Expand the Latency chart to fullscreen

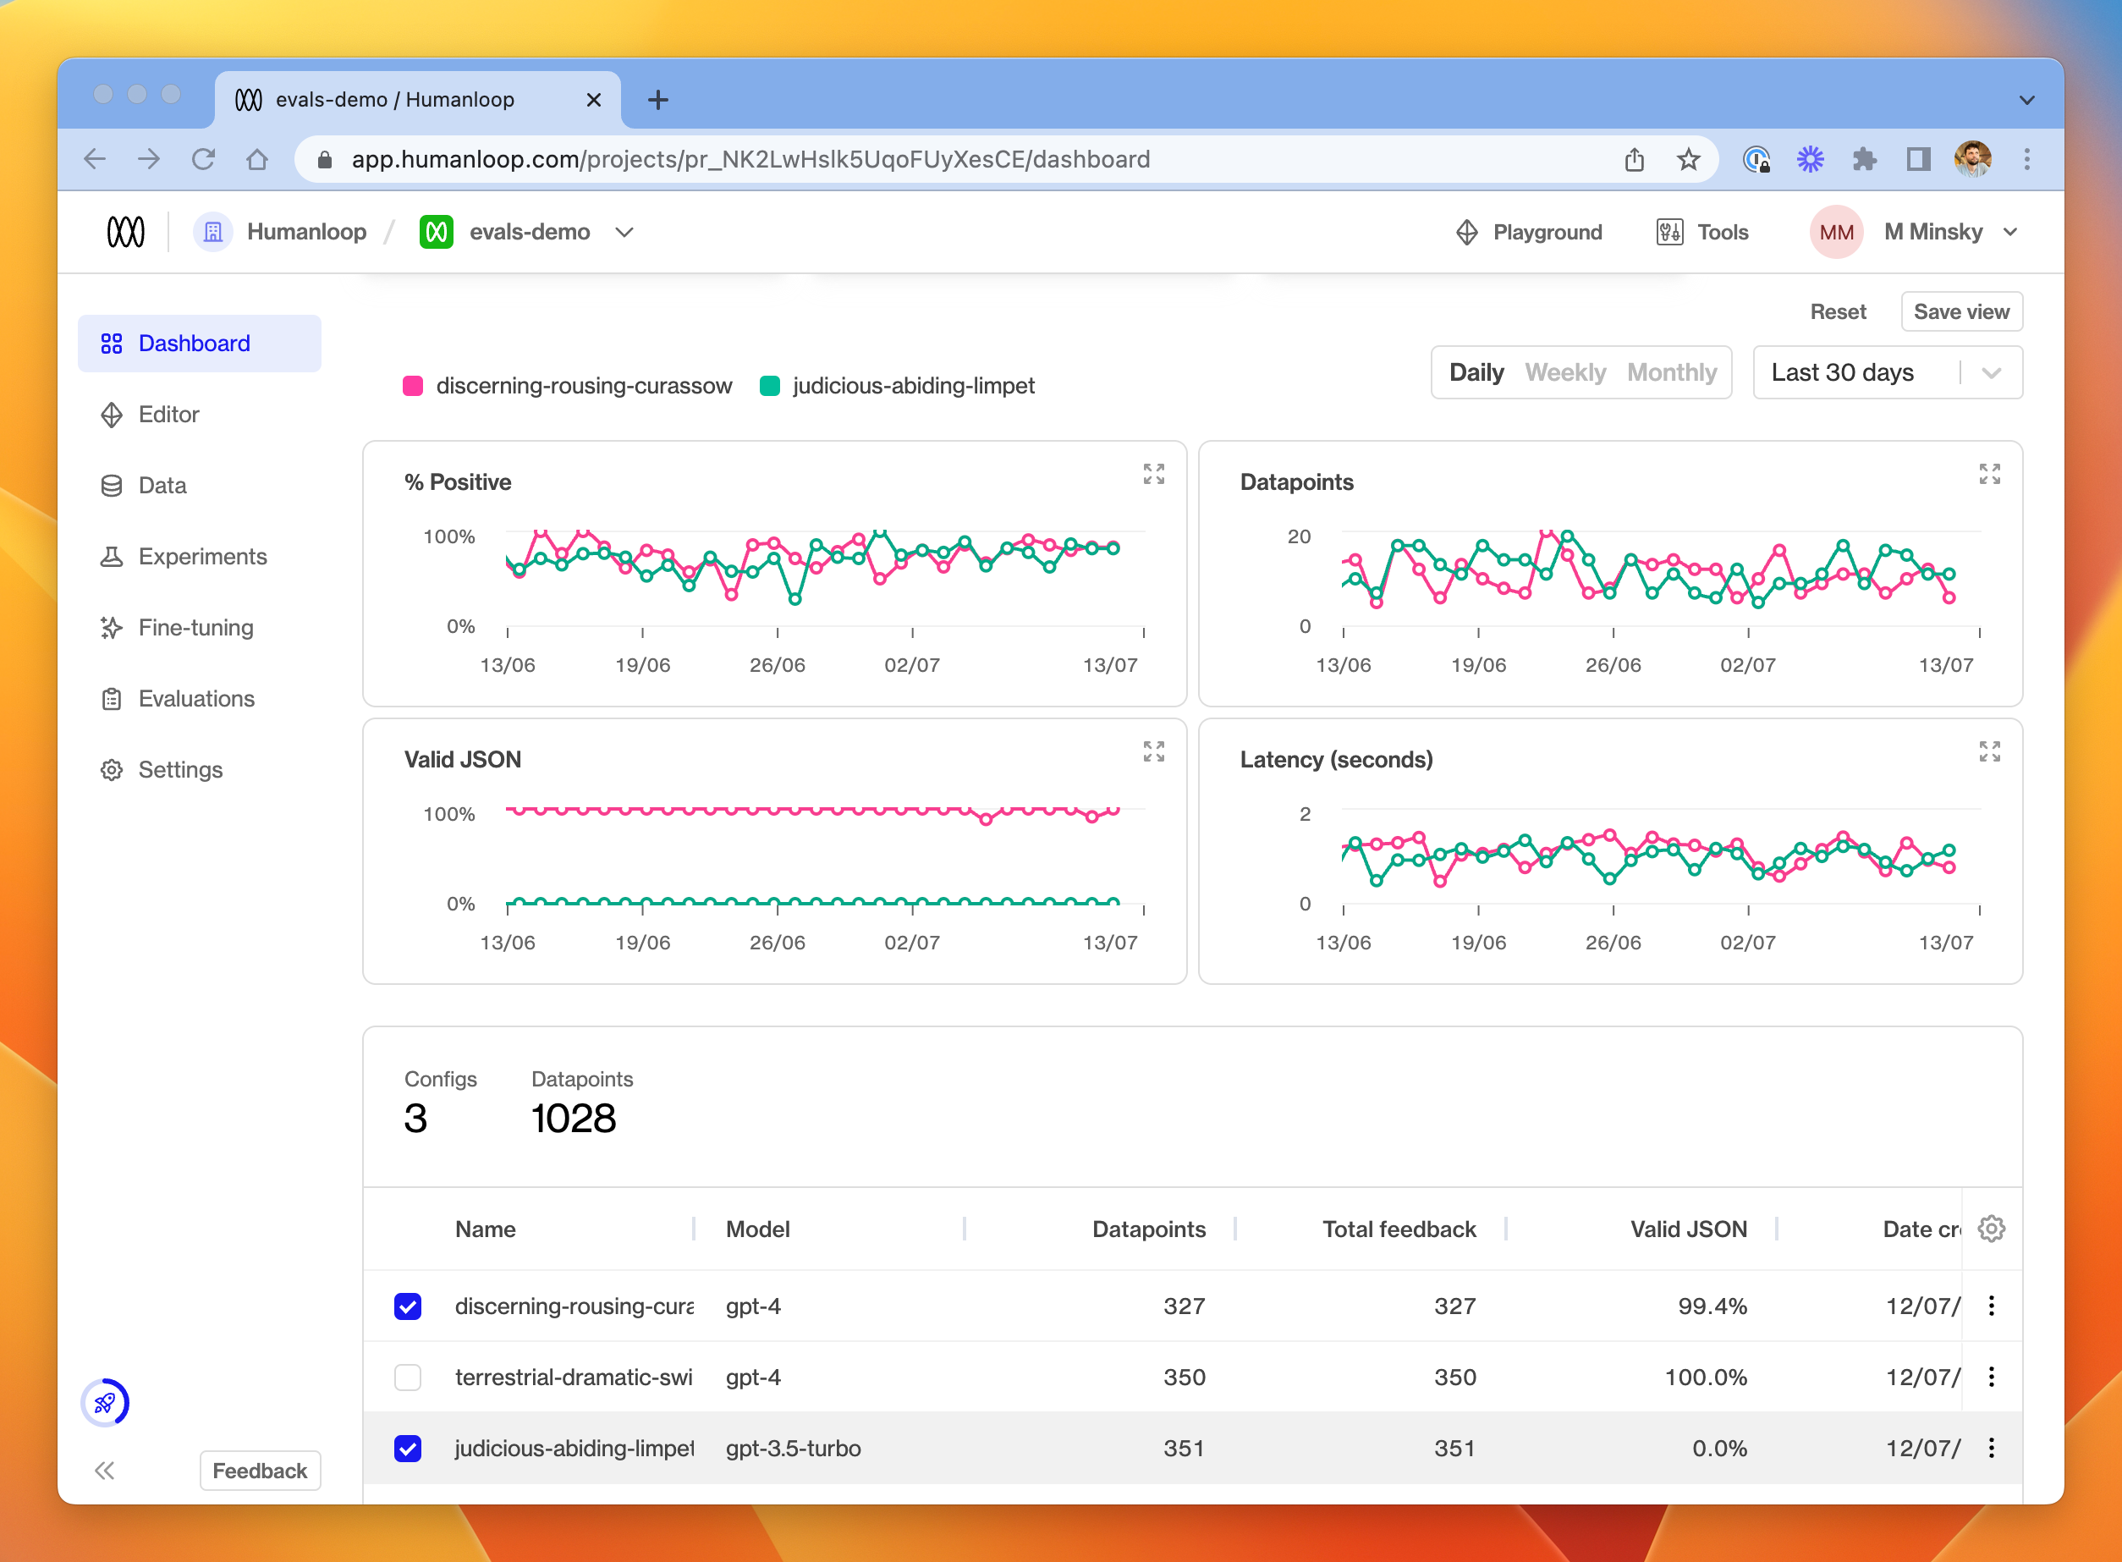1990,751
